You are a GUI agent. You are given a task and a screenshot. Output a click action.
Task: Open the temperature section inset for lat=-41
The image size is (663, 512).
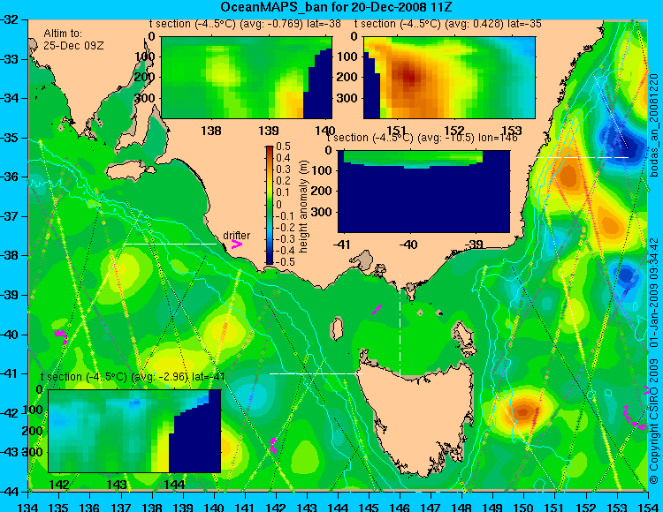coord(134,431)
